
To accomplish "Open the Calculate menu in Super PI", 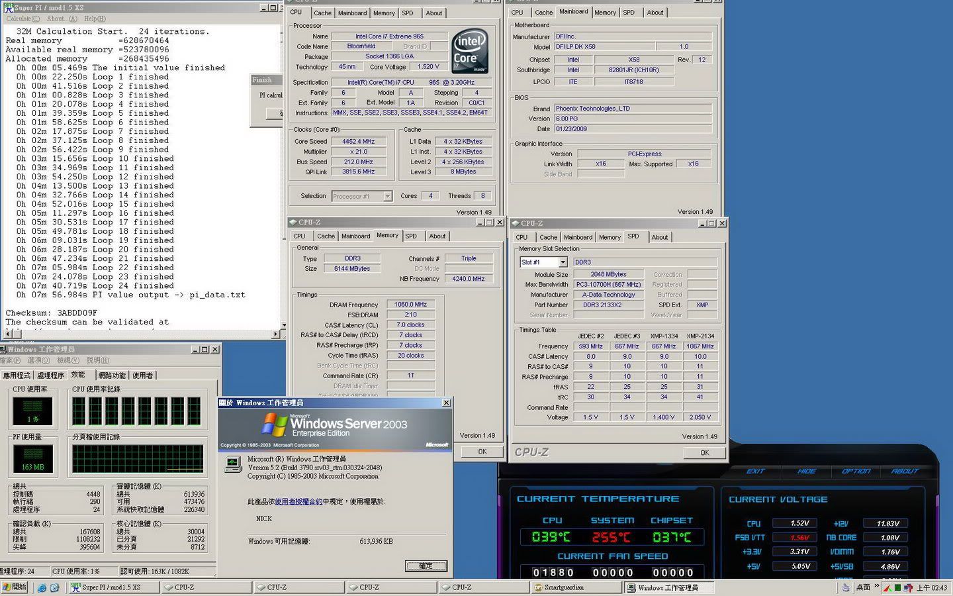I will 23,19.
